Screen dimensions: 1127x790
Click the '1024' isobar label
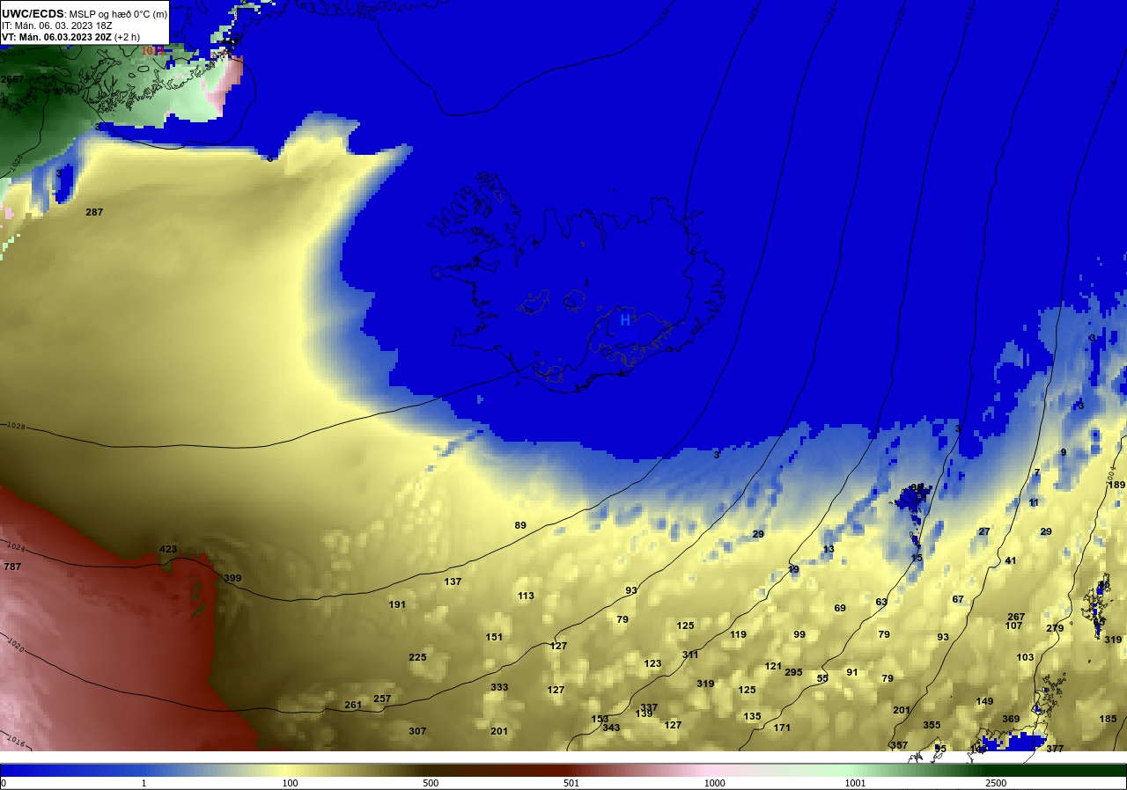[16, 547]
